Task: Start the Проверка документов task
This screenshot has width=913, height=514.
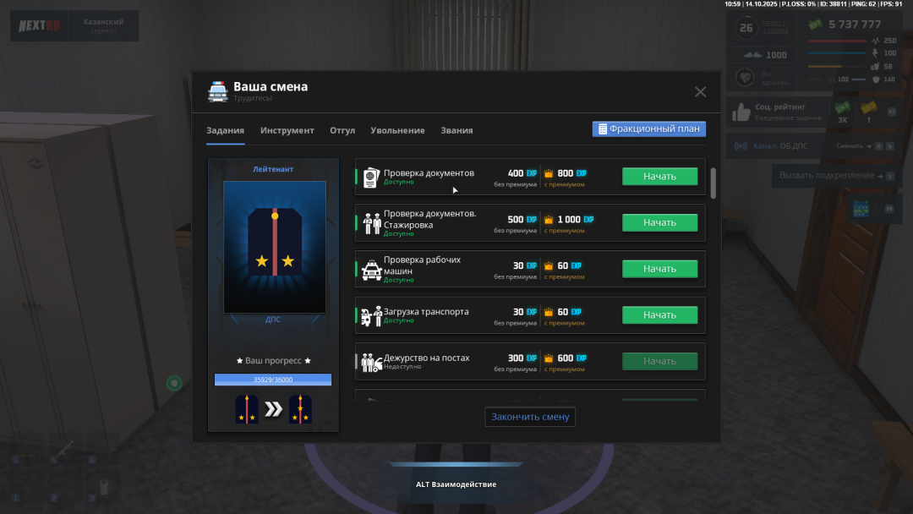Action: click(x=659, y=177)
